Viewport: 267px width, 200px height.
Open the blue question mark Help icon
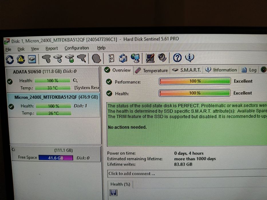click(177, 58)
